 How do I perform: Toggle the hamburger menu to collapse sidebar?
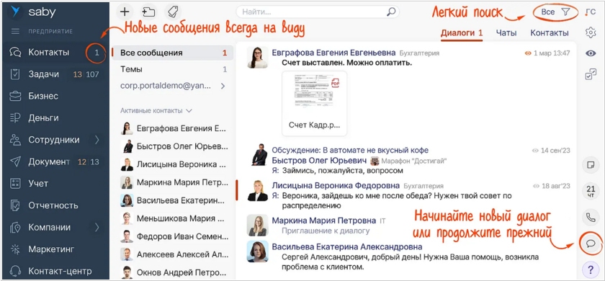coord(15,31)
